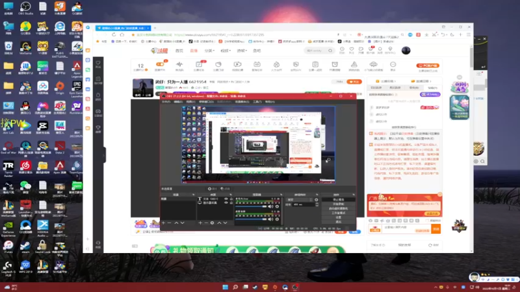Mute the first mixer audio channel
Screen dimensions: 520x292
pyautogui.click(x=271, y=206)
